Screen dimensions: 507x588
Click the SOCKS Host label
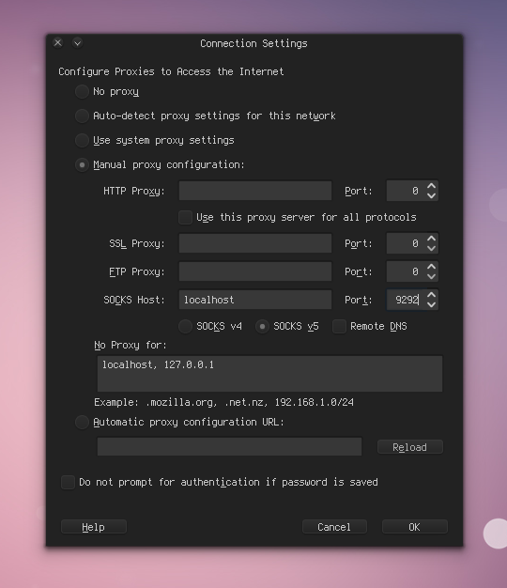134,300
